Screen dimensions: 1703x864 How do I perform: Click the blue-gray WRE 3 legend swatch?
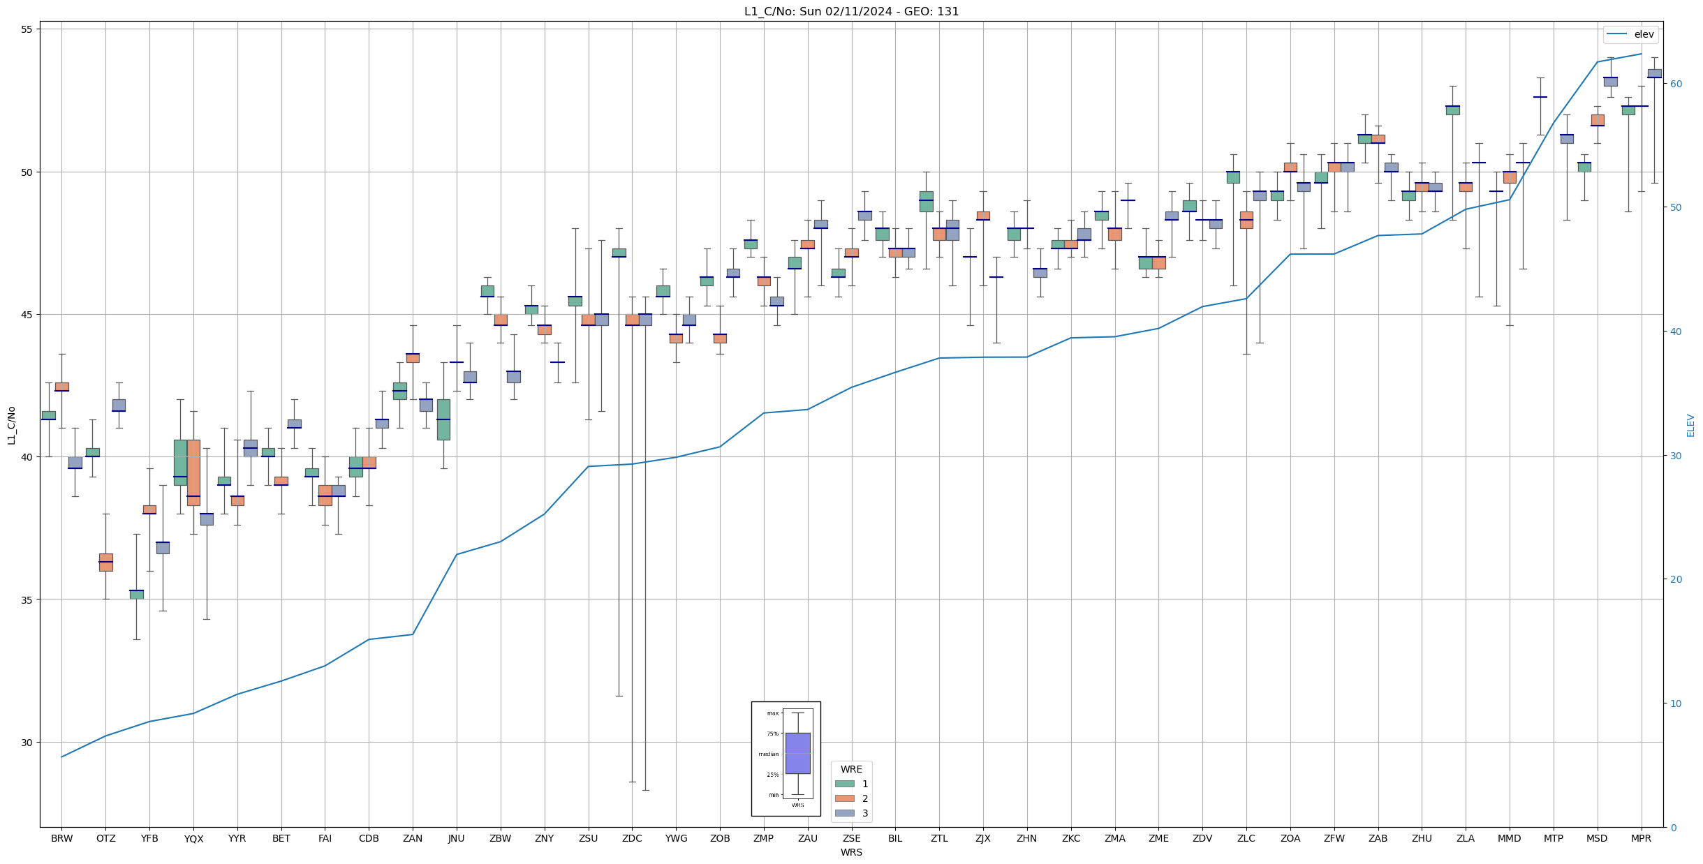pyautogui.click(x=844, y=813)
